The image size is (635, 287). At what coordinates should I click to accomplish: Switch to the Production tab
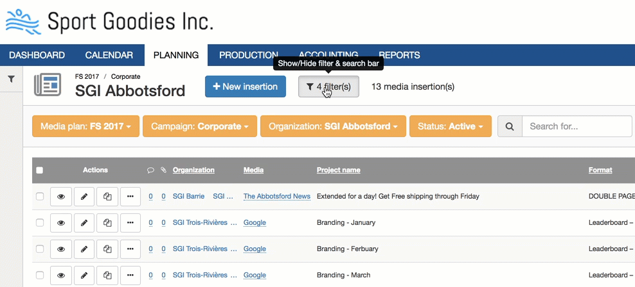tap(248, 55)
